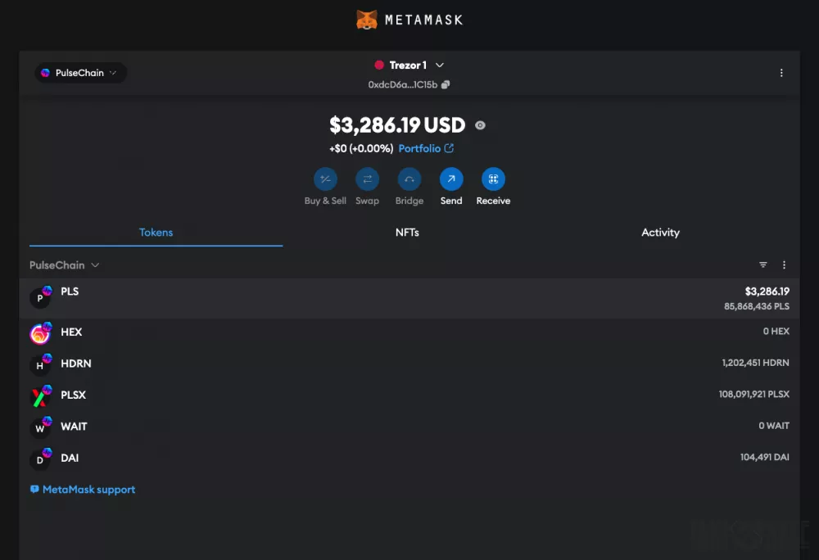Click the MetaMask support link
Screen dimensions: 819x560
(88, 490)
